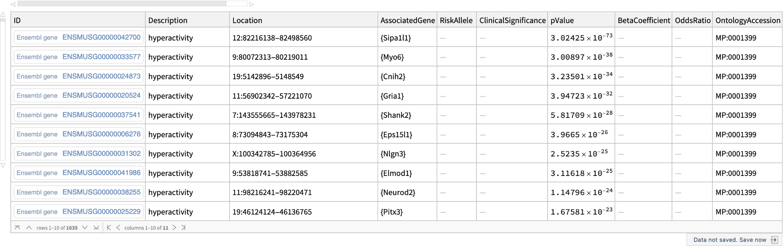The width and height of the screenshot is (783, 246).
Task: Click horizontal scrollbar left arrow
Action: (13, 4)
